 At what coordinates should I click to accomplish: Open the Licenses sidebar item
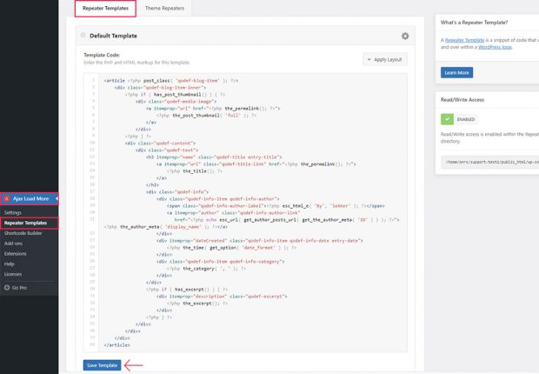click(13, 273)
